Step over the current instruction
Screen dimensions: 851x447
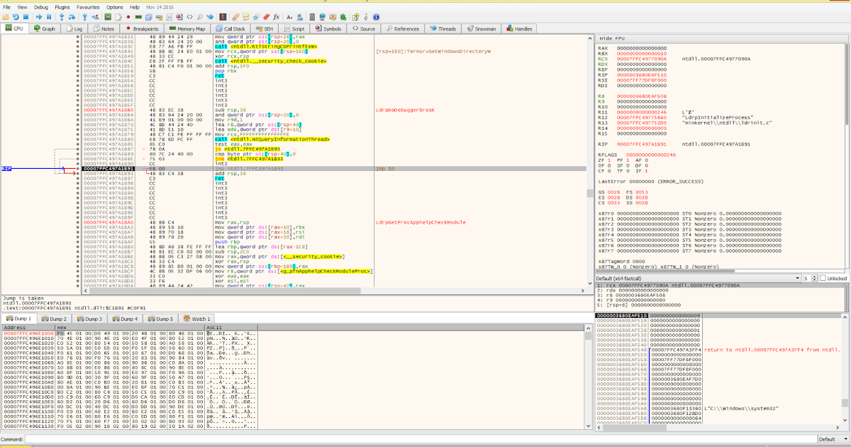72,14
